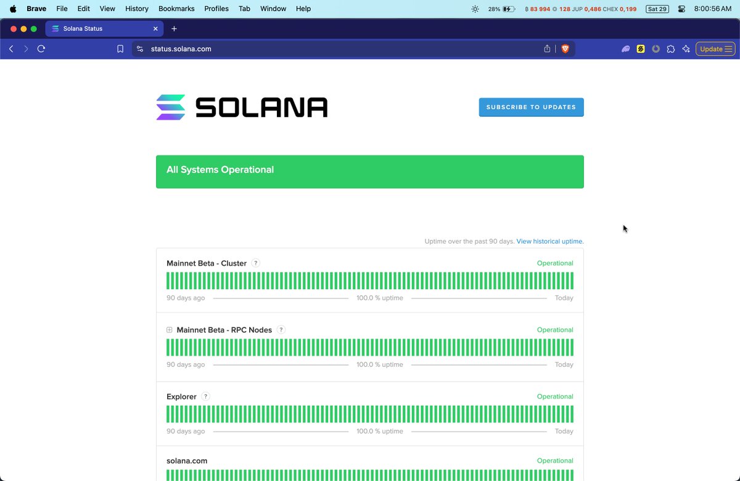The width and height of the screenshot is (740, 481).
Task: Click the back navigation arrow
Action: 11,49
